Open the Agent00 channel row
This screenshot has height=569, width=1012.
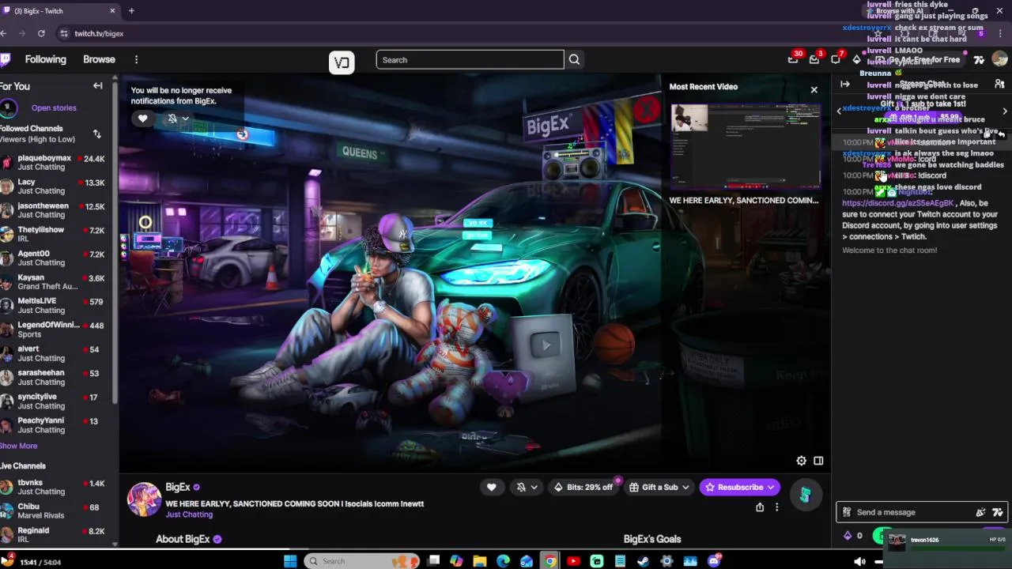[55, 258]
